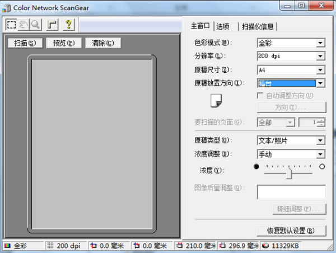
Task: Open the 原稿尺寸 A4 dropdown
Action: coord(320,70)
